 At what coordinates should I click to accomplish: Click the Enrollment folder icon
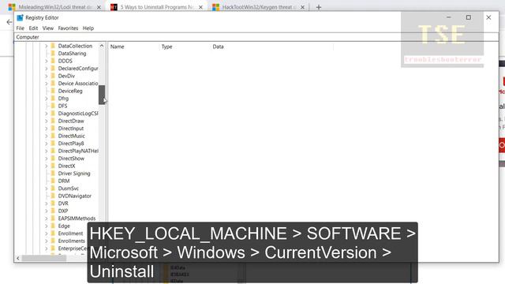click(53, 234)
